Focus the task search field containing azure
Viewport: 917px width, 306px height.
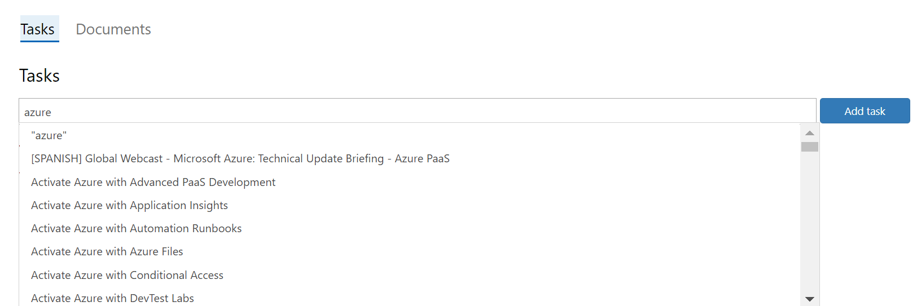point(418,111)
